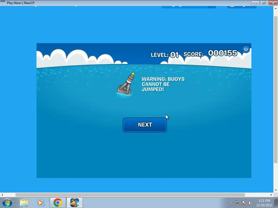Click the Play Now! | NewCP window title
The height and width of the screenshot is (208, 278).
point(21,3)
